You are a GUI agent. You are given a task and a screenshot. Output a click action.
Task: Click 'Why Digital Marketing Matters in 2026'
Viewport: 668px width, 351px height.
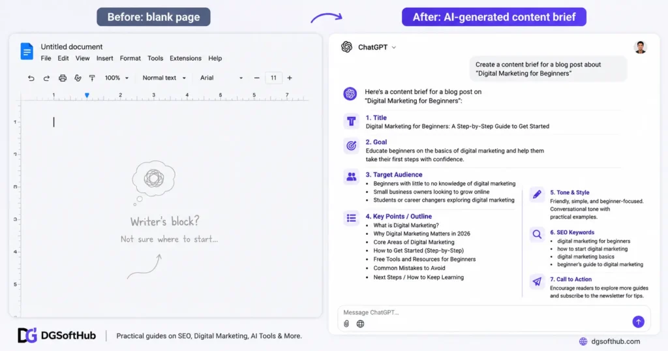422,234
